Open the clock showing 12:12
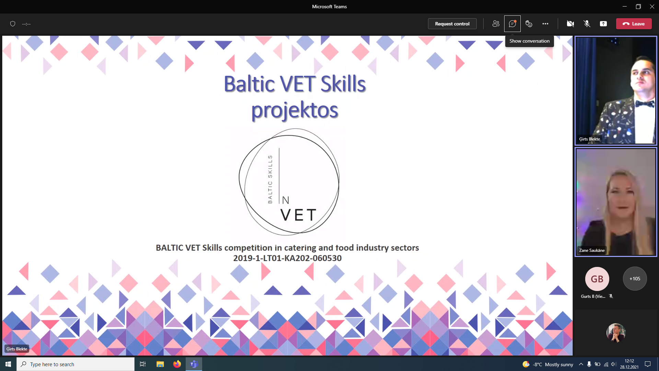The height and width of the screenshot is (371, 659). click(629, 364)
